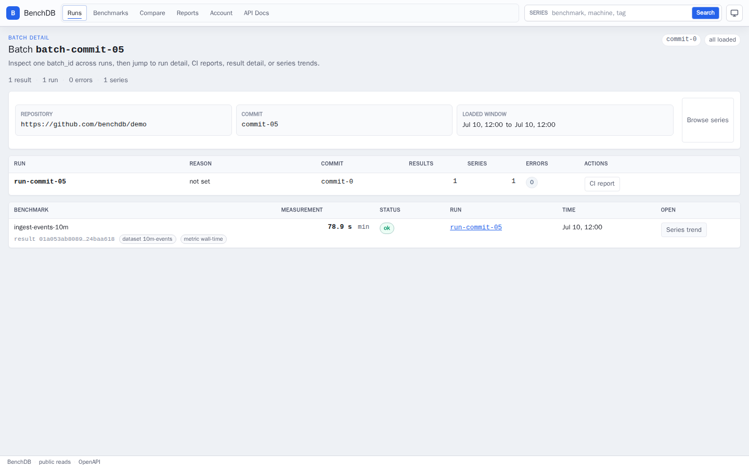749x468 pixels.
Task: Click the commit-05 value in Commit card
Action: (260, 124)
